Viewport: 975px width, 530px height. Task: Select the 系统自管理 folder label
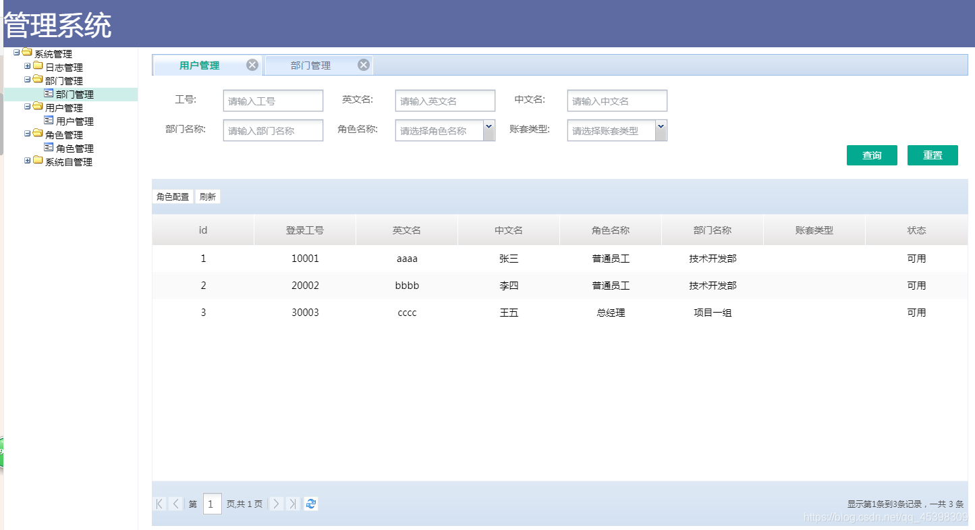(69, 162)
